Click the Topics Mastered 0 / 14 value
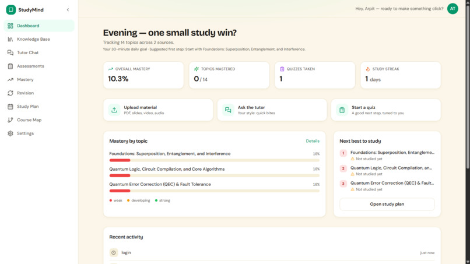Viewport: 470px width, 264px height. coord(201,79)
